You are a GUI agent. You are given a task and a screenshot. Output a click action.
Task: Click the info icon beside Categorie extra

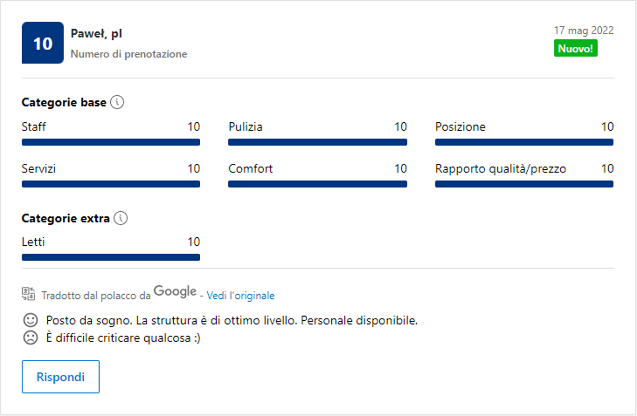pyautogui.click(x=121, y=218)
